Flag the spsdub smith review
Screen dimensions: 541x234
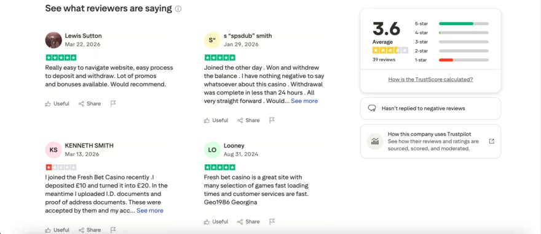(x=272, y=120)
